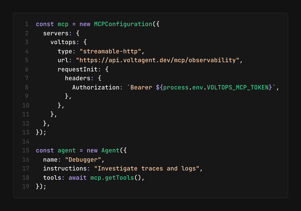Image resolution: width=301 pixels, height=211 pixels.
Task: Click the servers property on line 2
Action: (x=56, y=33)
